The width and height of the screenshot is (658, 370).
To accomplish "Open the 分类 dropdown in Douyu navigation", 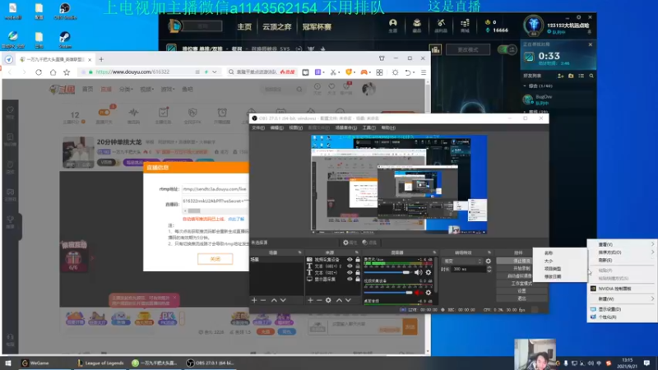I will 126,89.
